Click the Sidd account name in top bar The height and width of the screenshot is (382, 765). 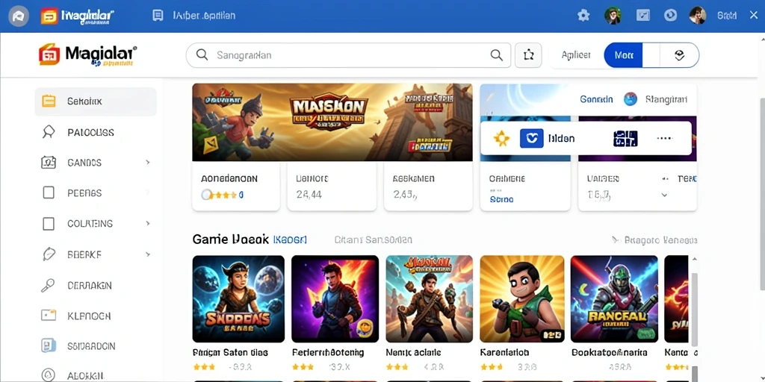(x=726, y=16)
